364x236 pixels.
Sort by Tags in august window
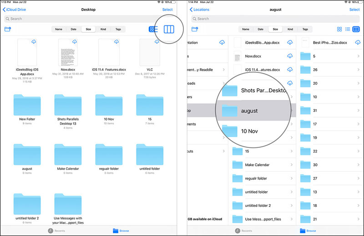305,29
